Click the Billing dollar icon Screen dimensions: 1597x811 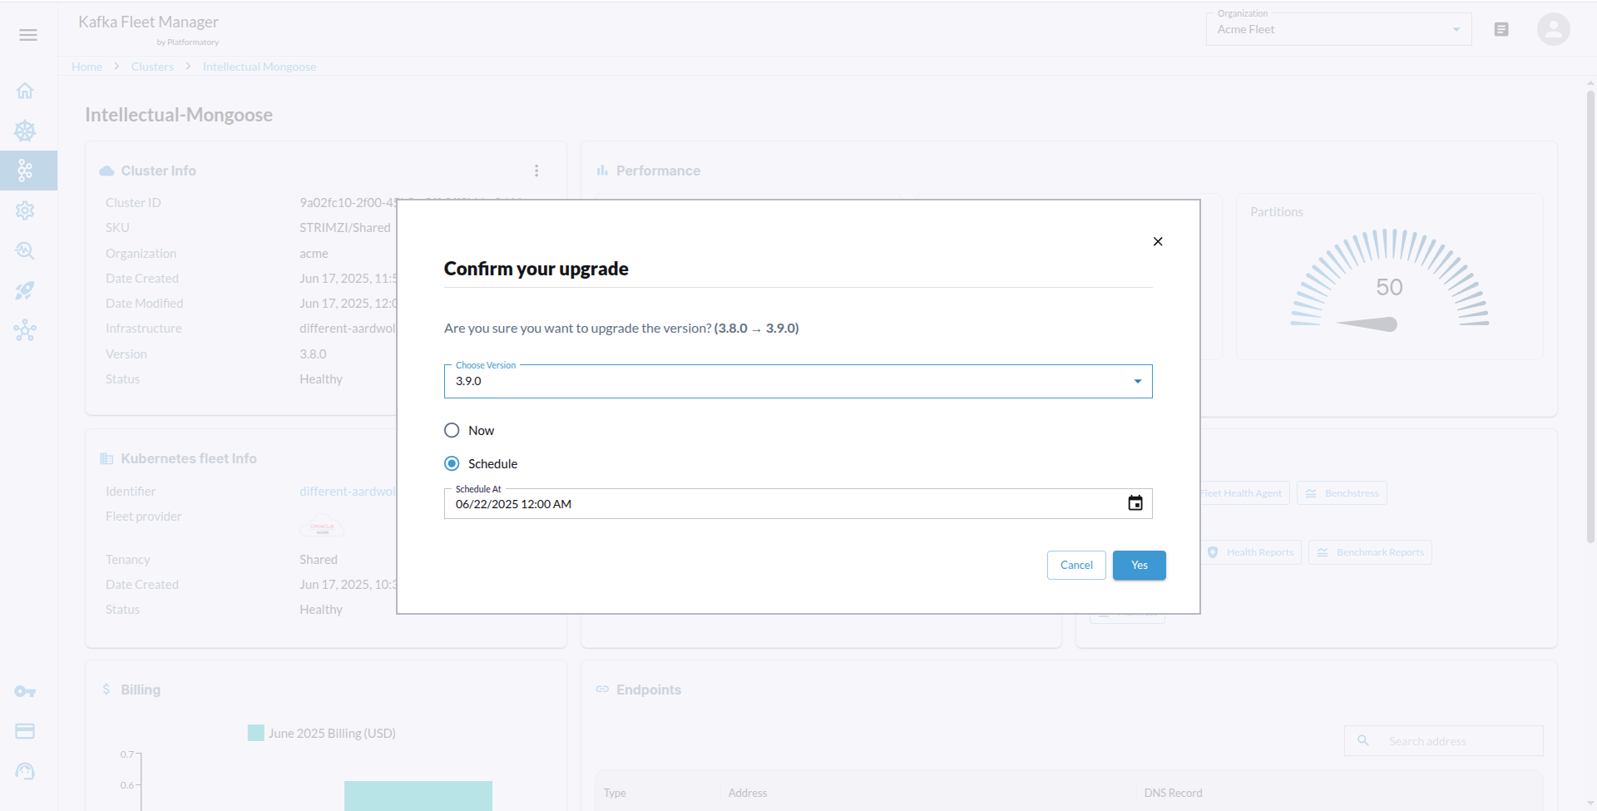click(x=106, y=690)
